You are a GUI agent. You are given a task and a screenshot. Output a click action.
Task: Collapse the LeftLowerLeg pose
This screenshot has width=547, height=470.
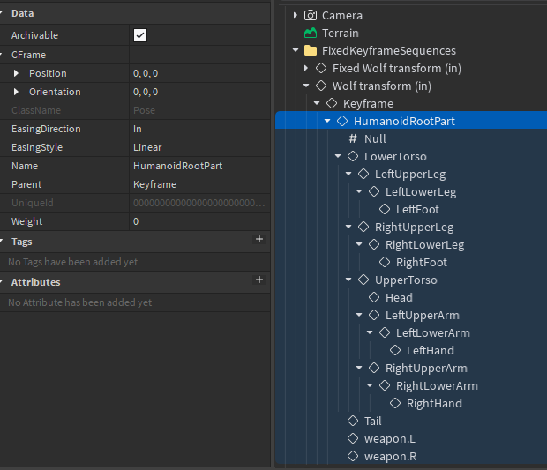coord(359,191)
